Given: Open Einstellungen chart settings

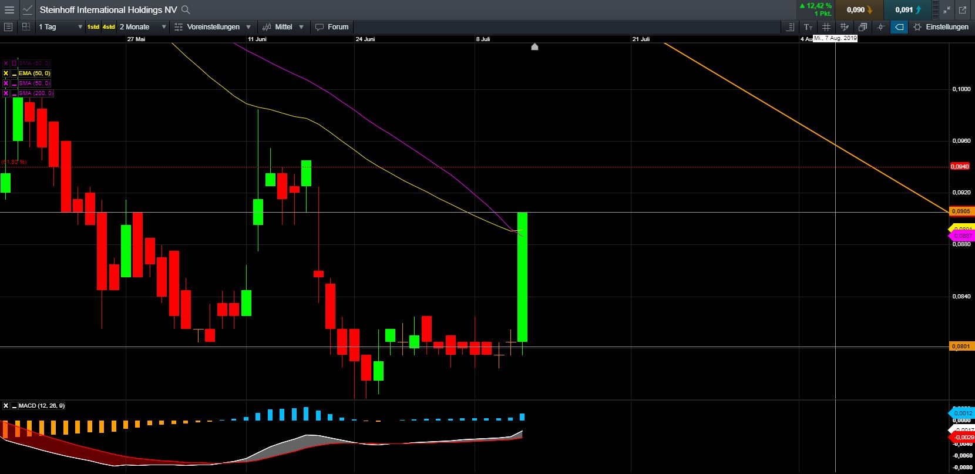Looking at the screenshot, I should click(x=941, y=27).
